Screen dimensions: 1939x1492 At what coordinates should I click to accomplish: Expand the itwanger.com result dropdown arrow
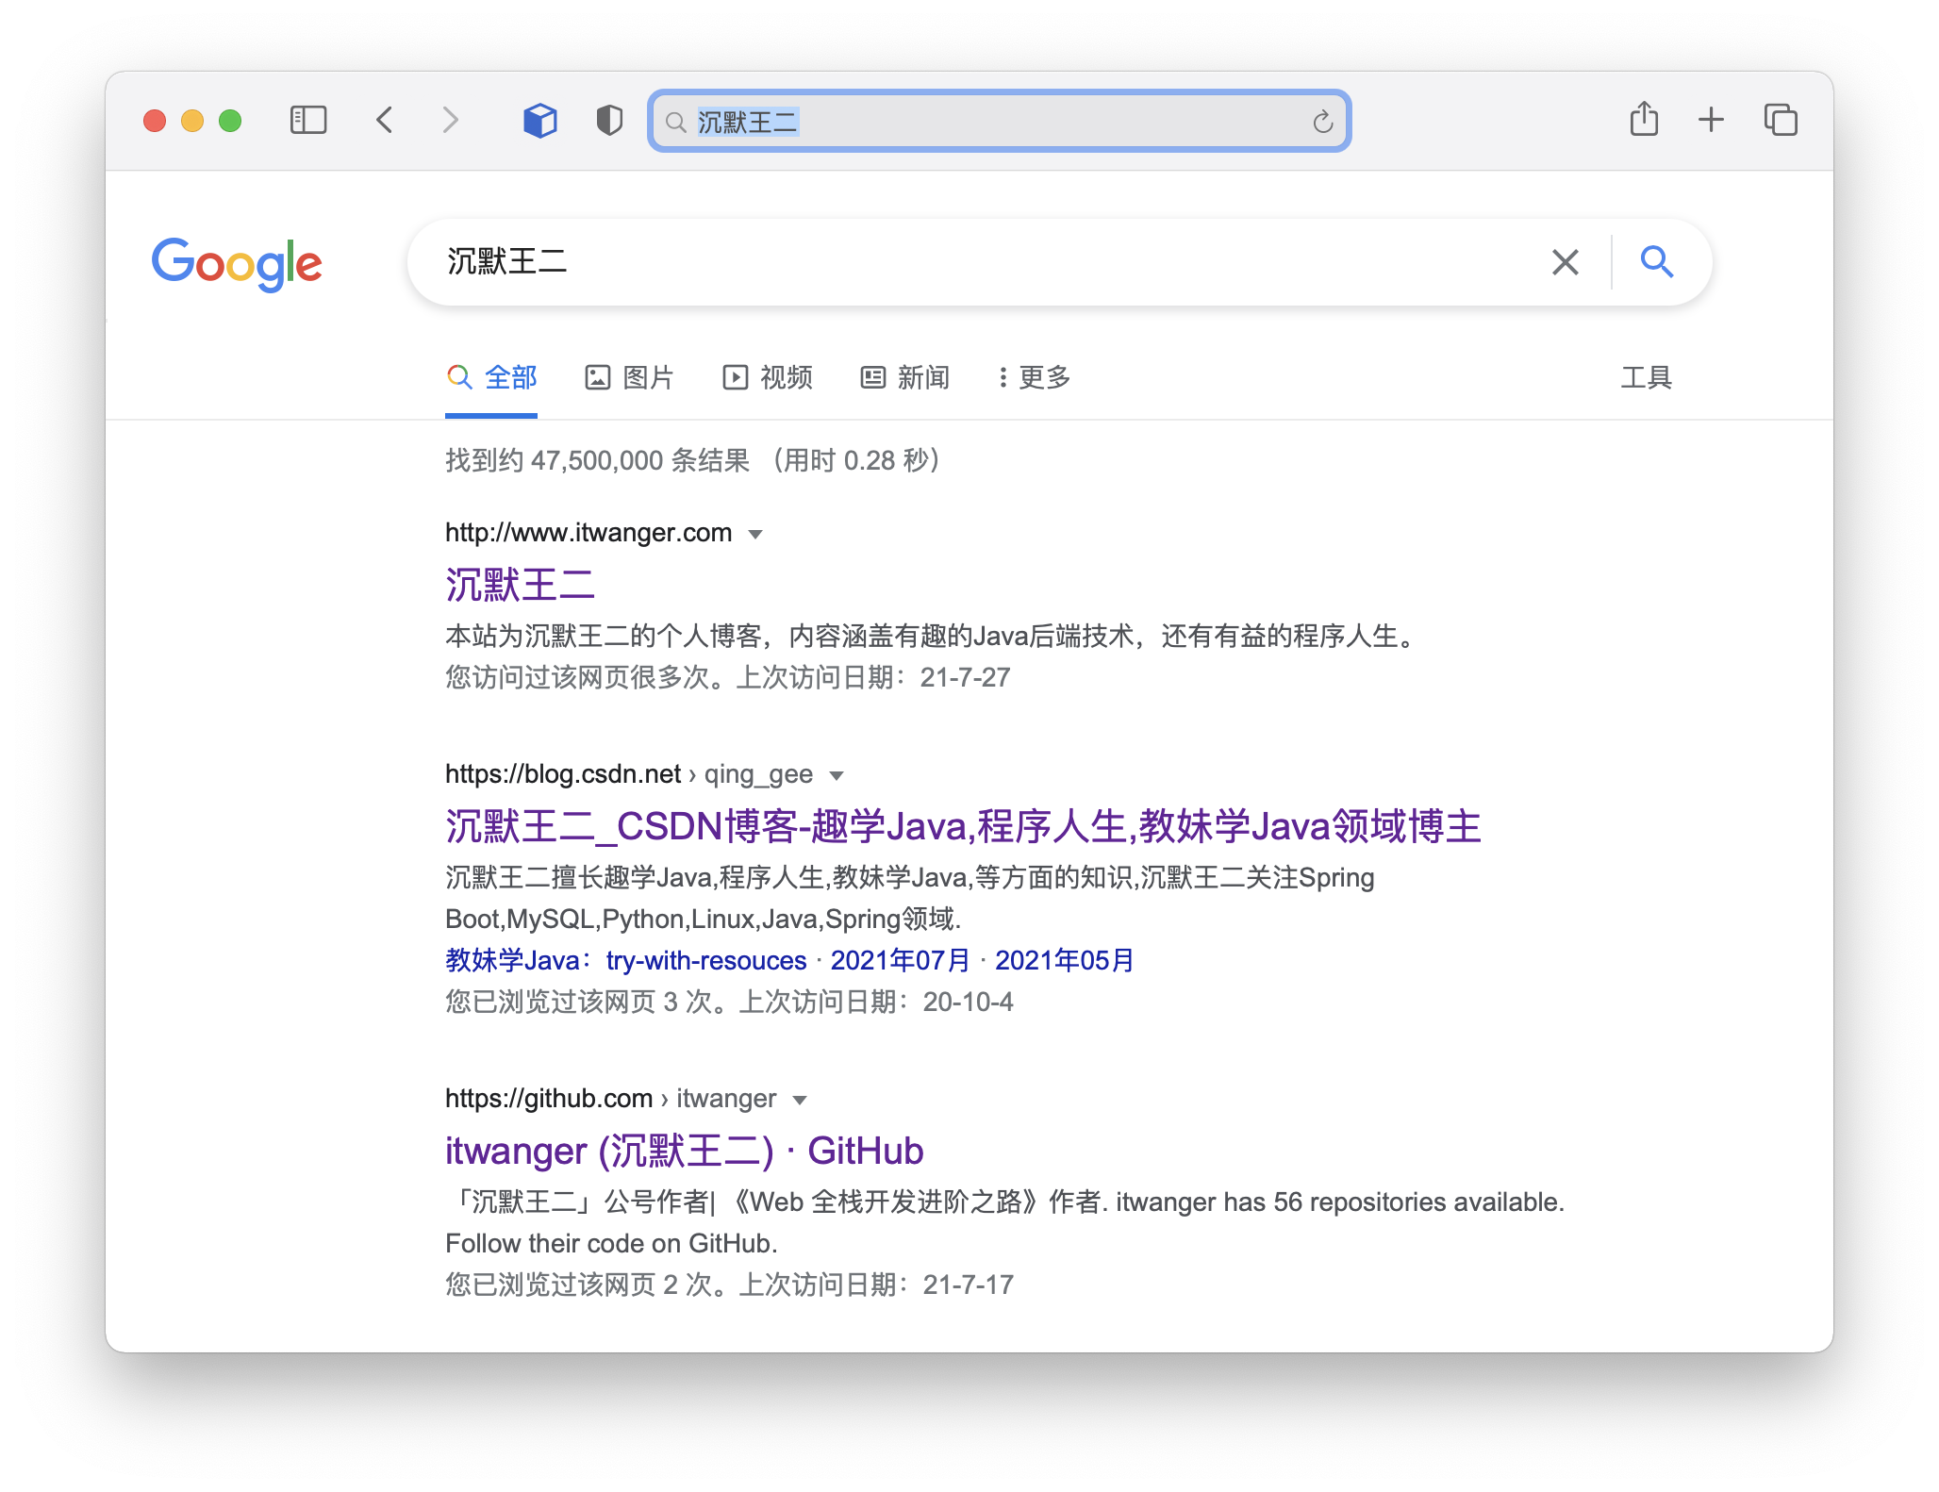[755, 535]
